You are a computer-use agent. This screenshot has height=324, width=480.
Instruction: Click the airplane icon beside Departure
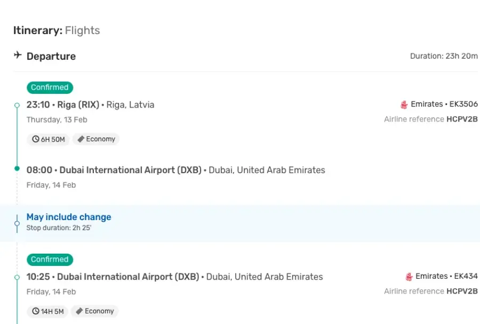18,55
